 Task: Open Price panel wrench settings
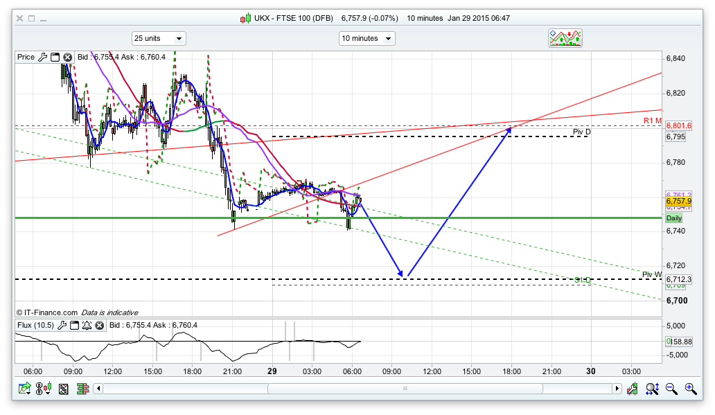pos(42,57)
